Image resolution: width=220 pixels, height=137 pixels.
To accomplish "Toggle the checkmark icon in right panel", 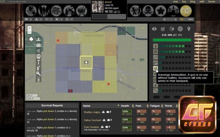I will click(163, 29).
